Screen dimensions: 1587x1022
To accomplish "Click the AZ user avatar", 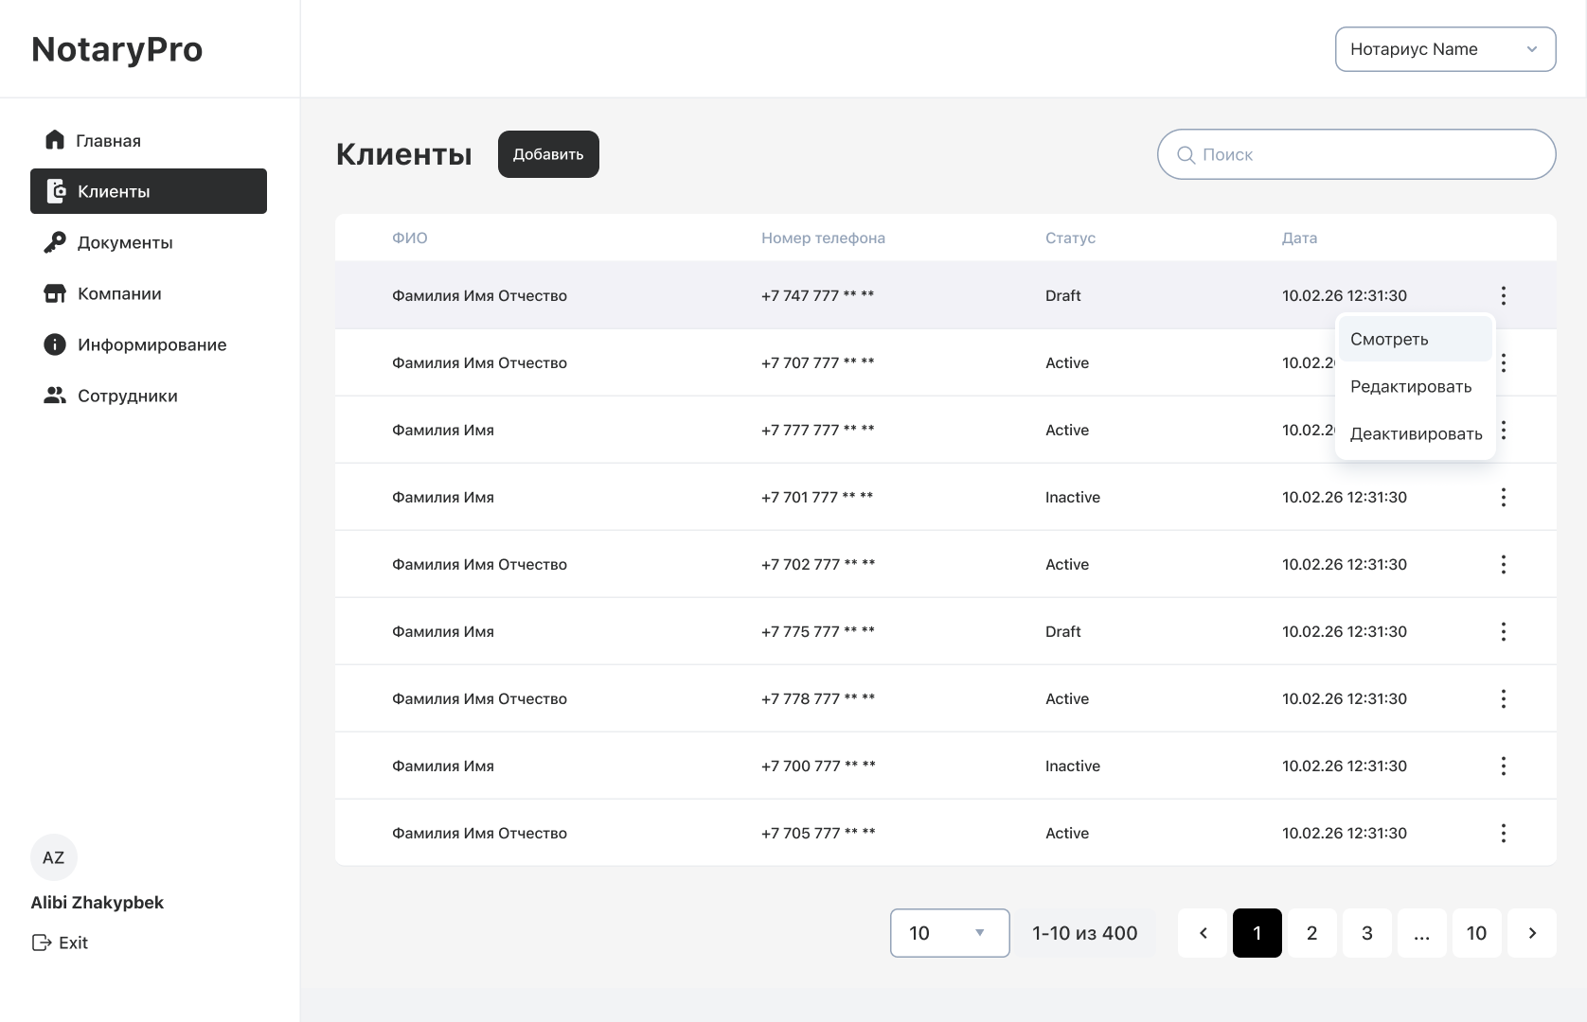I will click(54, 857).
